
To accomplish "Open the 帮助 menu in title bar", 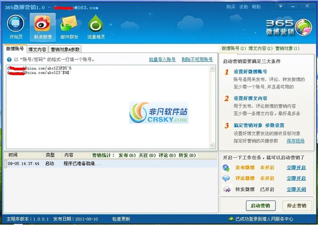I will pyautogui.click(x=256, y=7).
